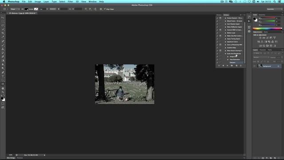284x160 pixels.
Task: Select the Rectangle shape tool
Action: pos(3,84)
